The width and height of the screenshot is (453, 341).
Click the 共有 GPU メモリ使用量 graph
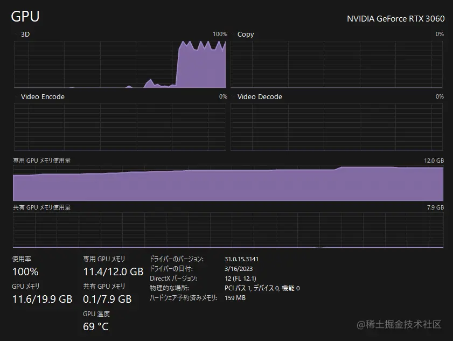[x=228, y=231]
